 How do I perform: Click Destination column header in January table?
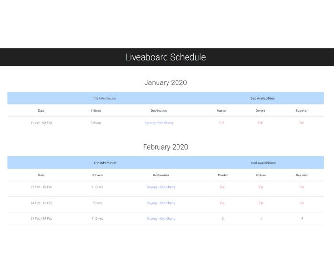coord(159,111)
